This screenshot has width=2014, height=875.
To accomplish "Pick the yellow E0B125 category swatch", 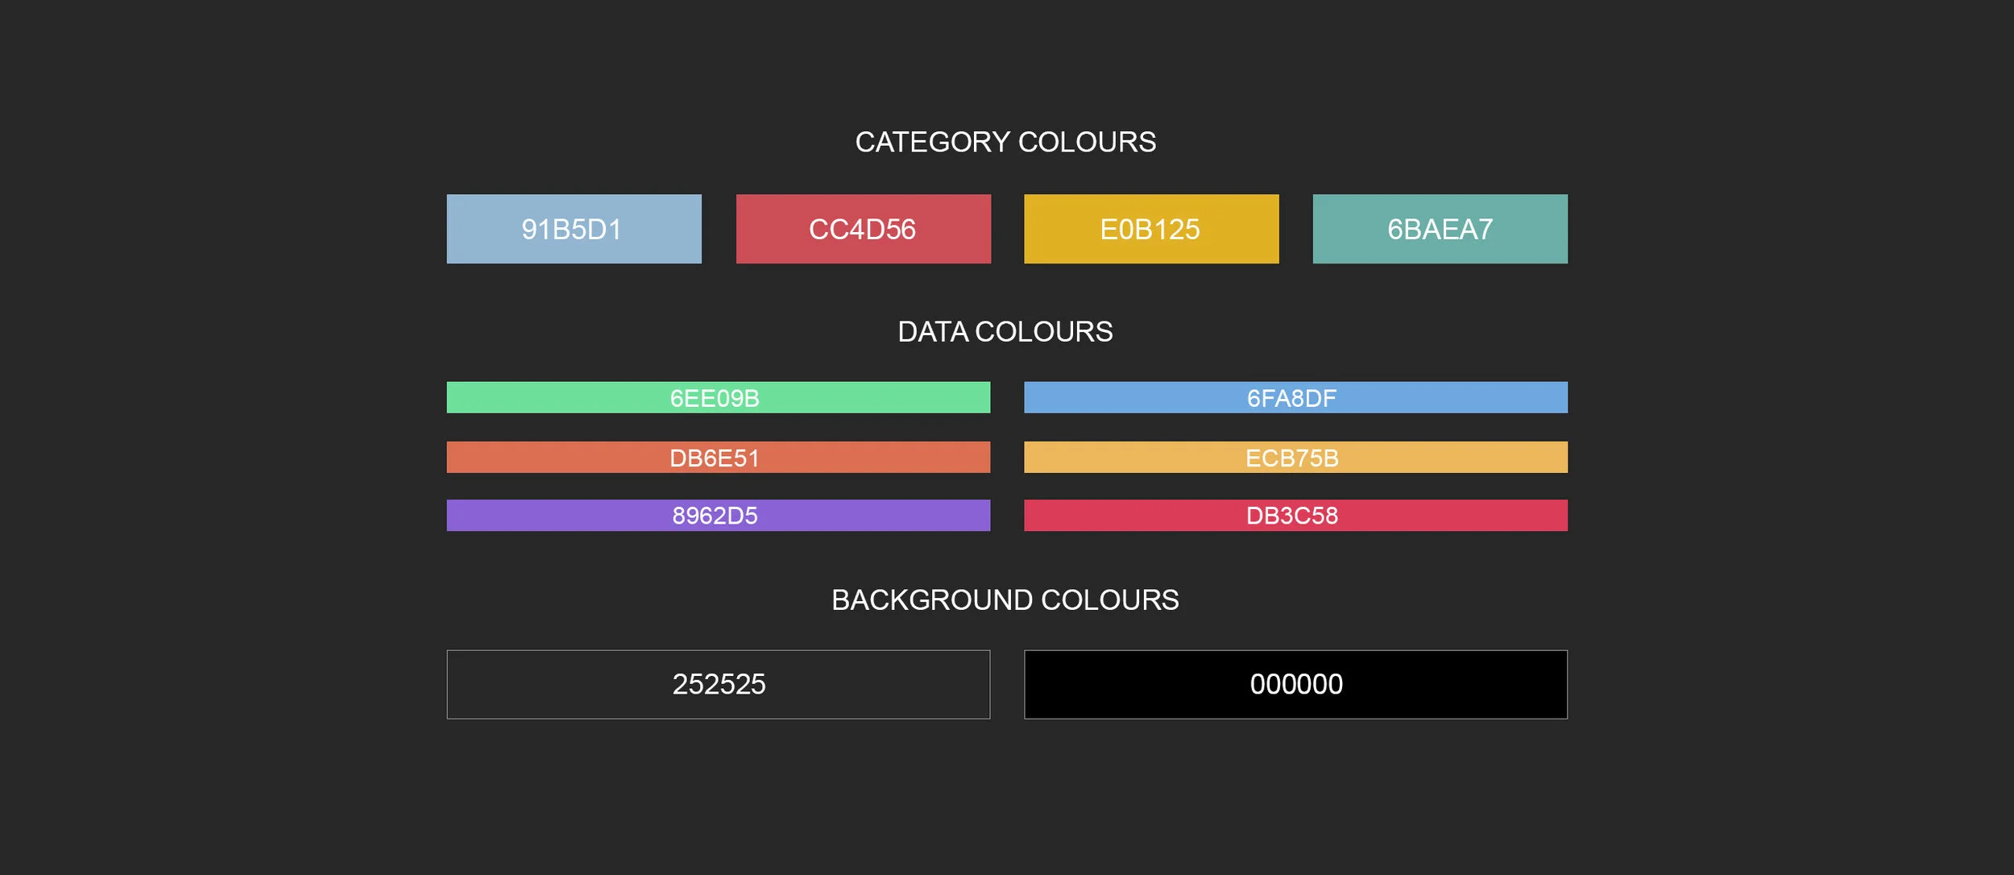I will click(x=1151, y=229).
